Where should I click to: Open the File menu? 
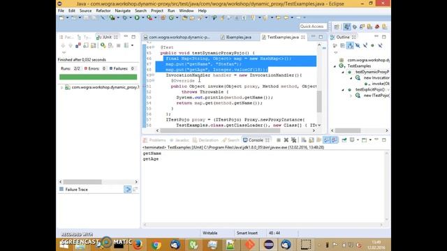click(61, 10)
